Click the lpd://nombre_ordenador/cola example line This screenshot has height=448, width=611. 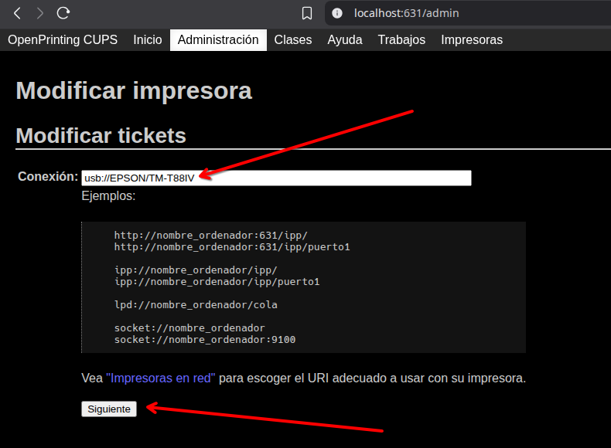[196, 305]
